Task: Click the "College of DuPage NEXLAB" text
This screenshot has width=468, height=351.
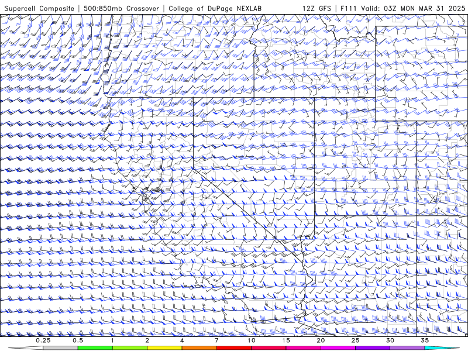Action: click(215, 8)
